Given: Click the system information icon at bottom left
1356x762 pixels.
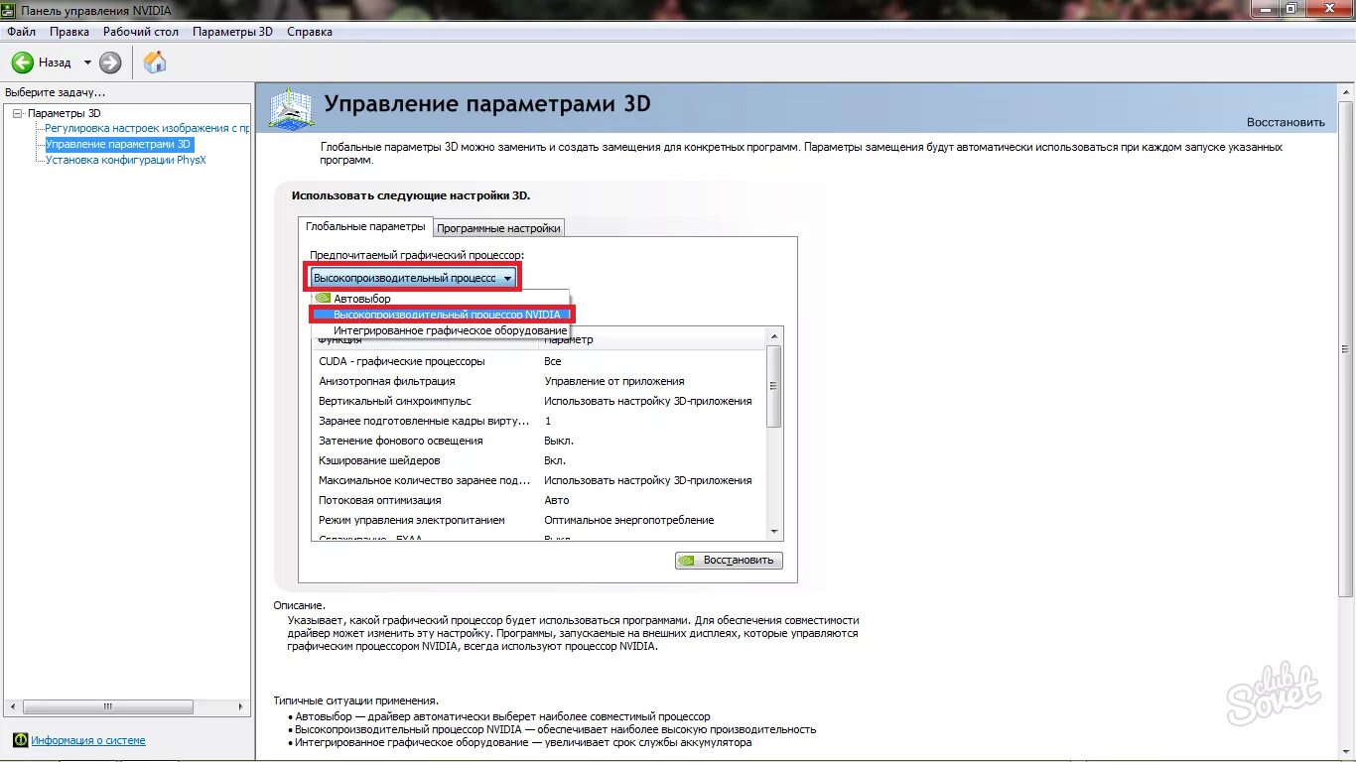Looking at the screenshot, I should pos(20,740).
